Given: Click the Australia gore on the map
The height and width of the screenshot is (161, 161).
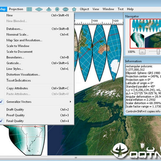Looking at the screenshot, I should click(99, 53).
